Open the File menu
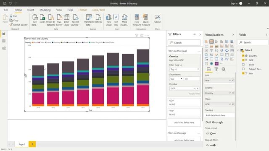Viewport: 269px width, 151px height. pos(6,10)
